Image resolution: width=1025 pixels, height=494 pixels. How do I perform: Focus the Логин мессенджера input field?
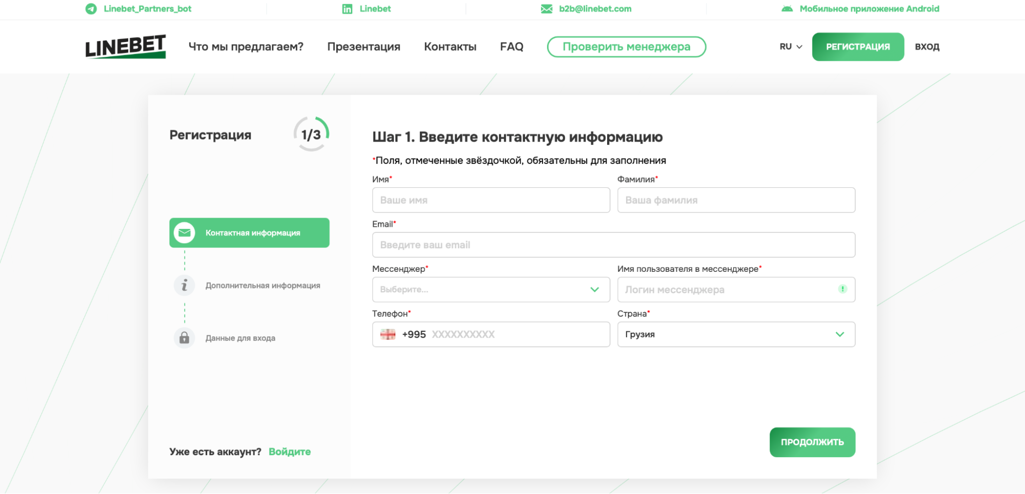tap(736, 290)
